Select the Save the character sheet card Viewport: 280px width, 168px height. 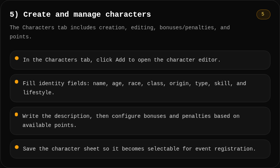point(140,149)
